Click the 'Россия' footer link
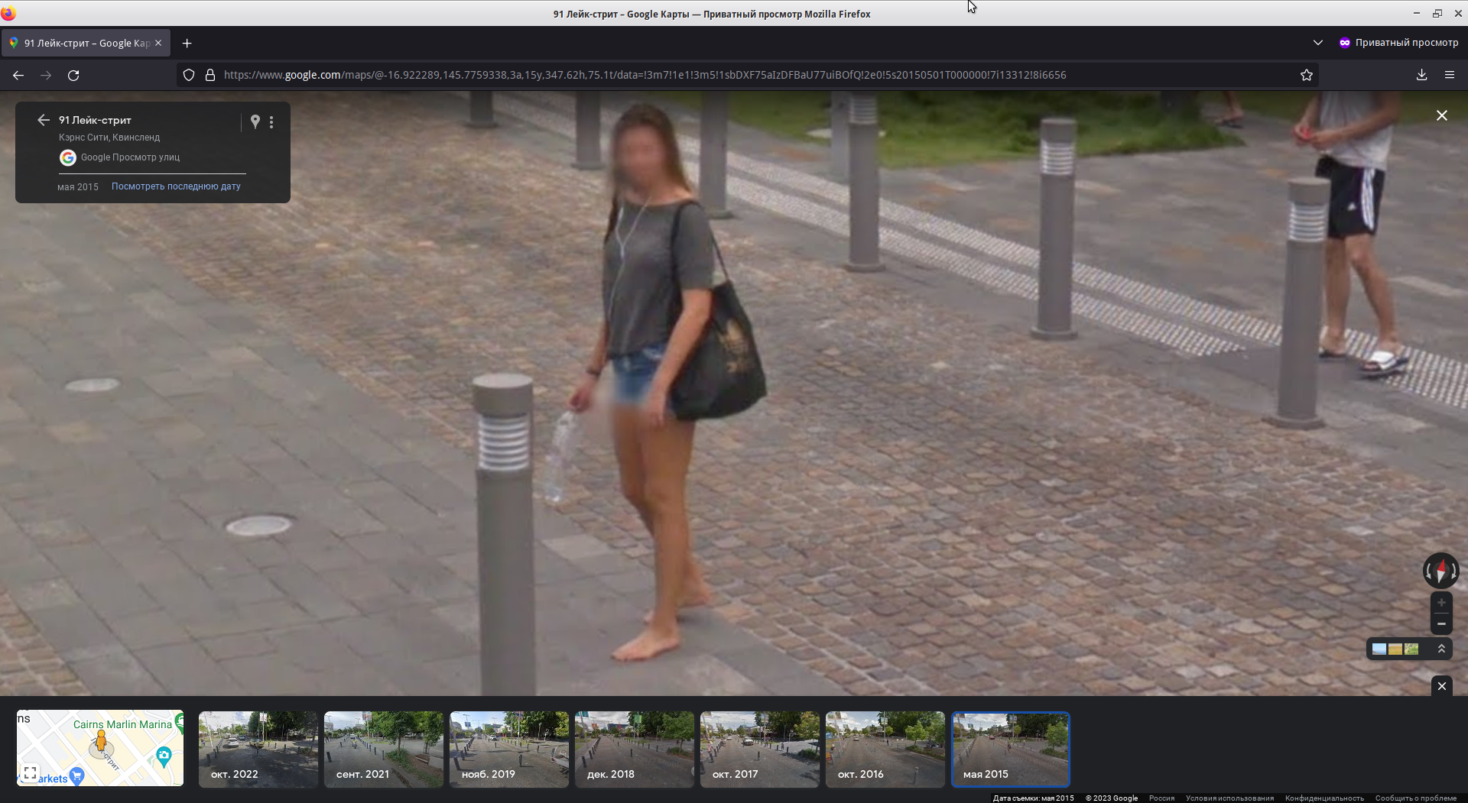1468x803 pixels. coord(1161,798)
